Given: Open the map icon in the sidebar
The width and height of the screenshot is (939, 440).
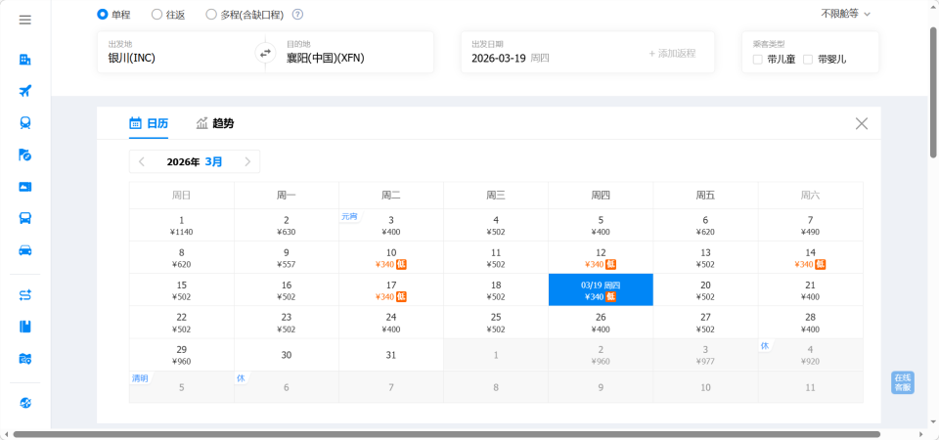Looking at the screenshot, I should tap(25, 359).
